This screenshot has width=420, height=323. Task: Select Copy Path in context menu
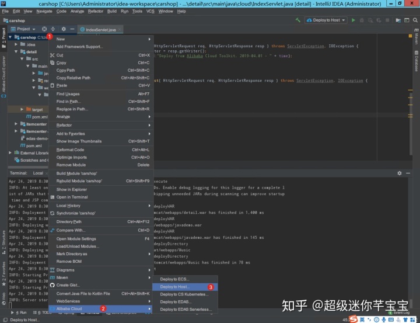point(101,70)
